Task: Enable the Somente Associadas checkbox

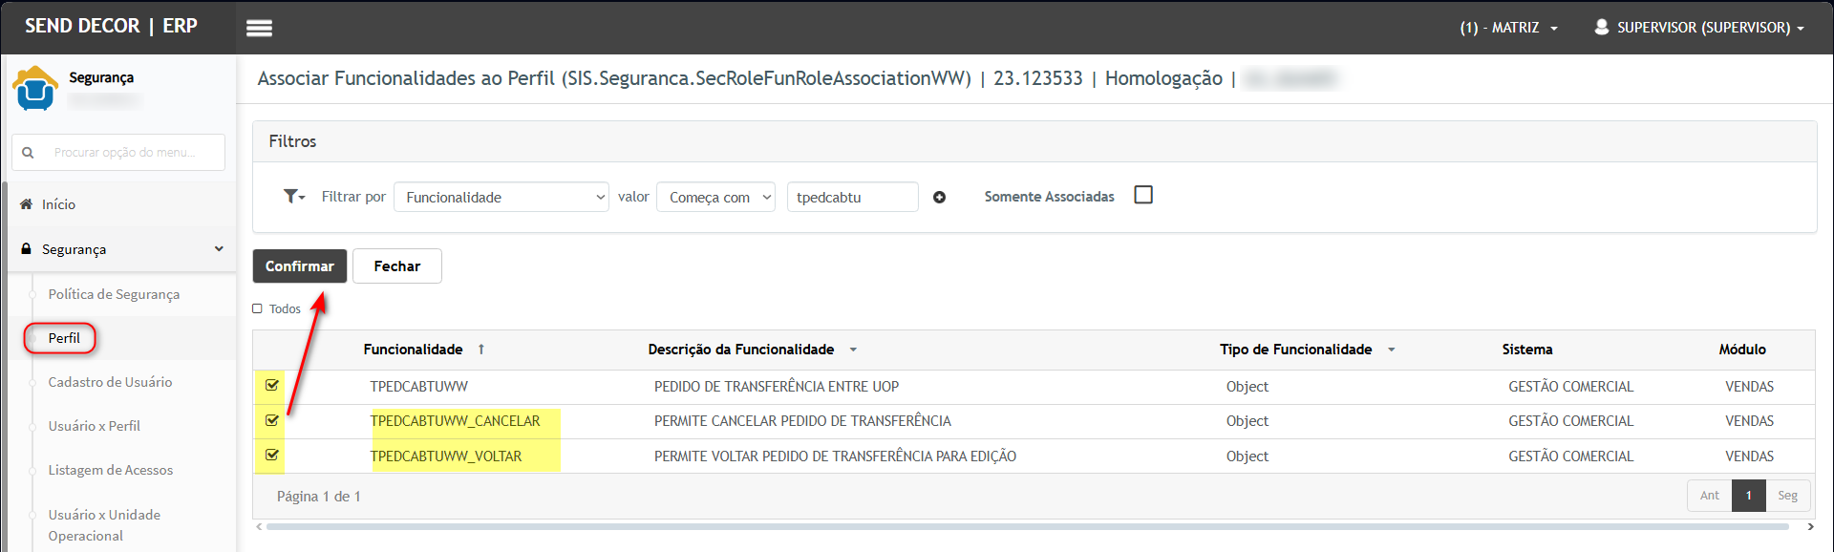Action: coord(1142,195)
